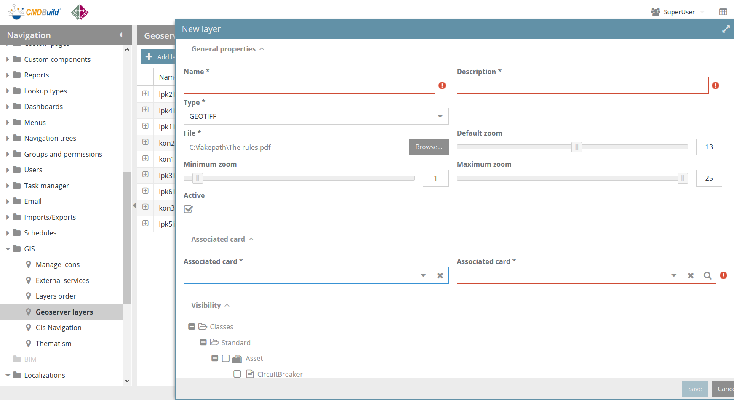The height and width of the screenshot is (400, 734).
Task: Open left Associated card dropdown arrow
Action: [x=423, y=275]
